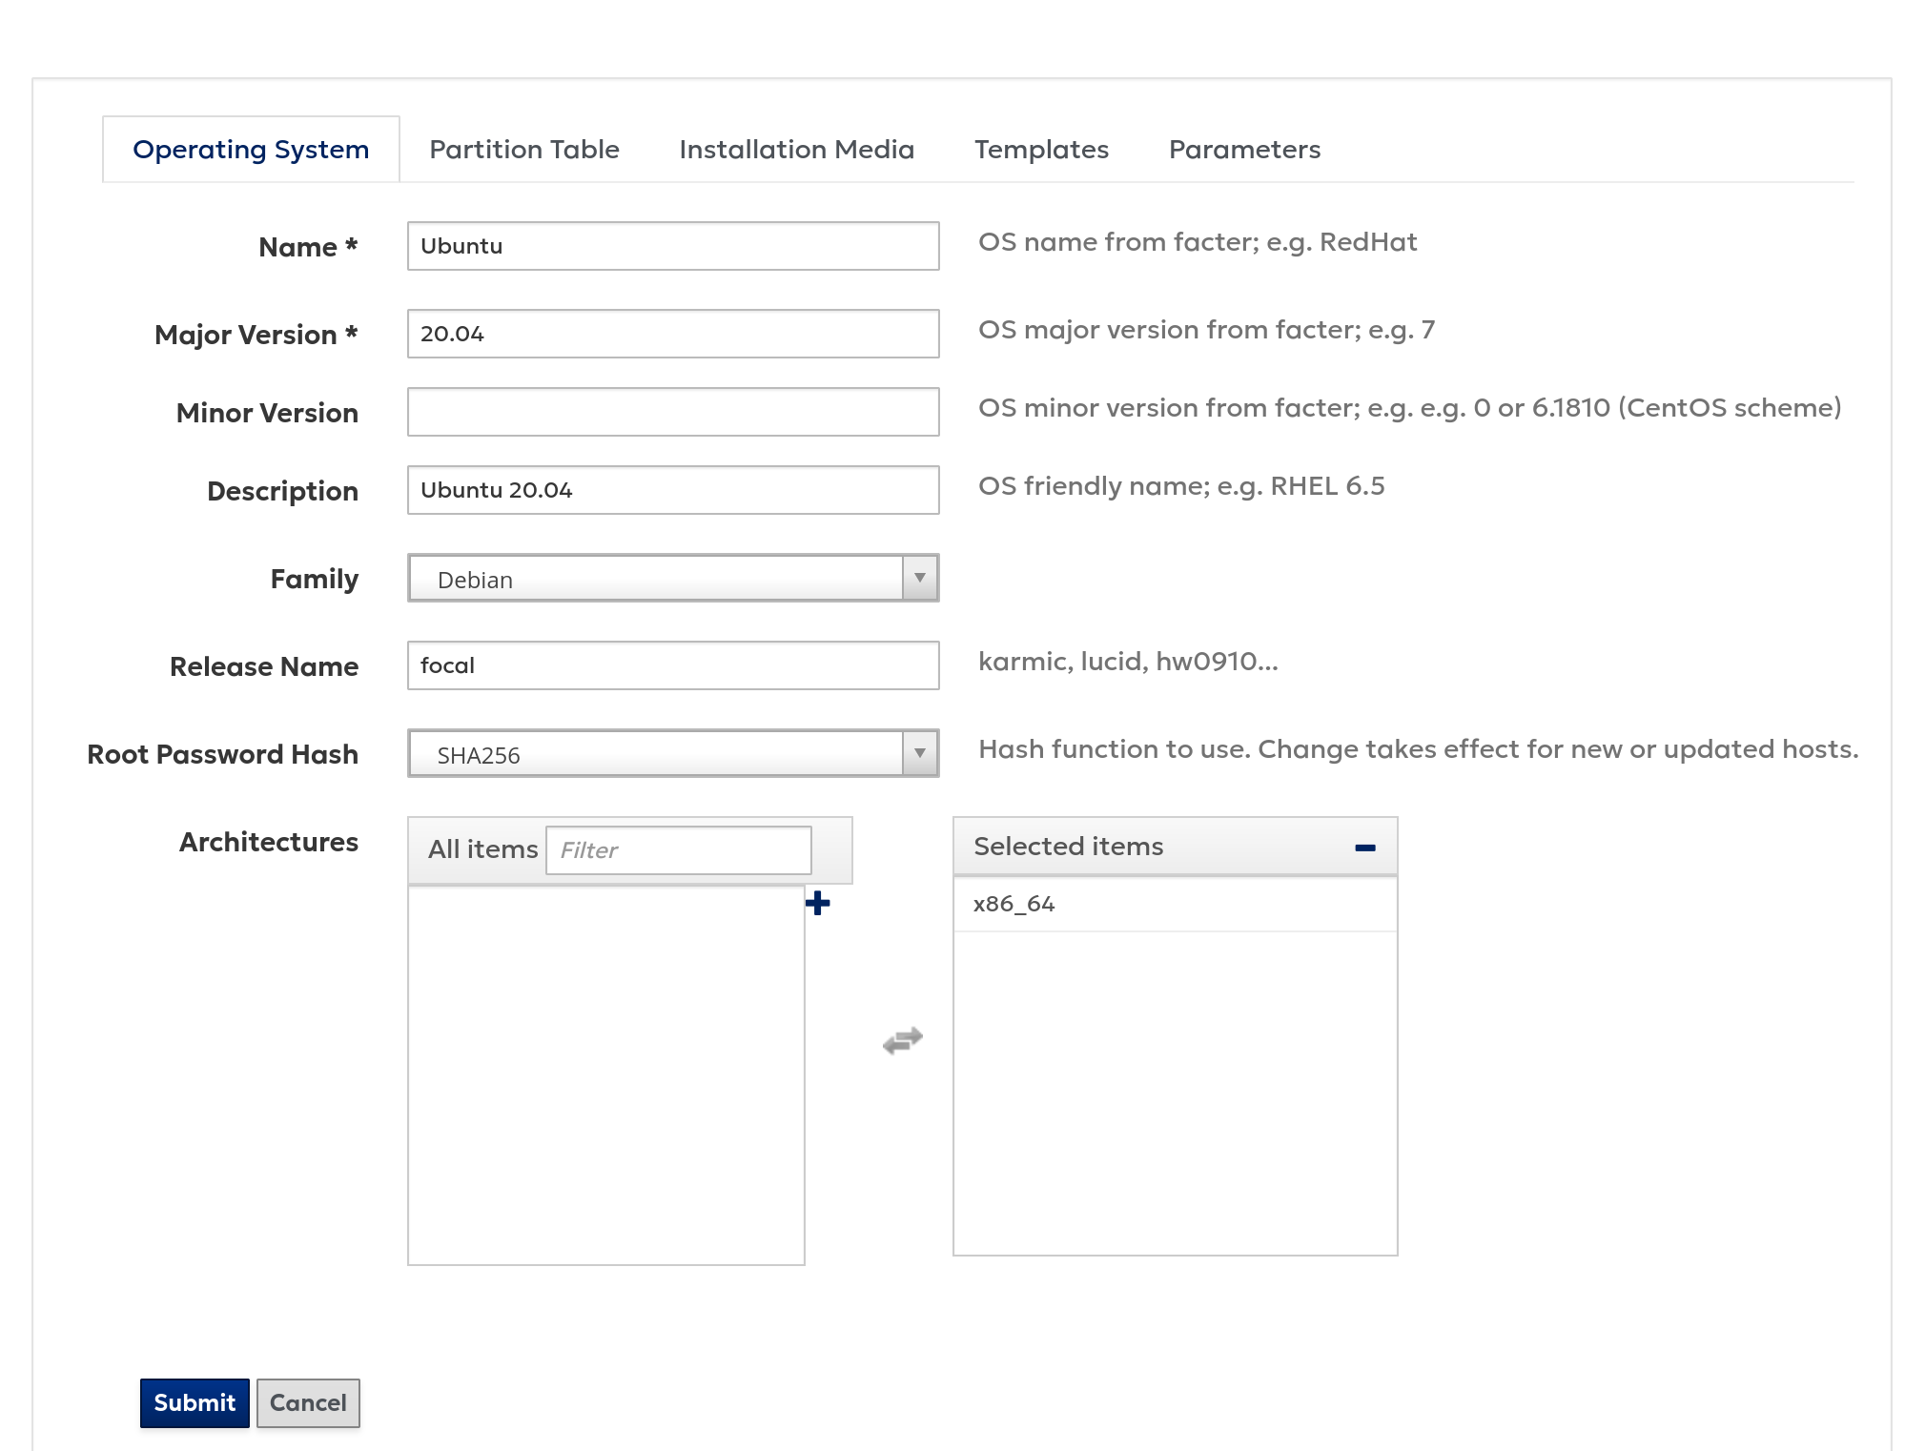Click the plus icon to add all architectures

point(817,903)
